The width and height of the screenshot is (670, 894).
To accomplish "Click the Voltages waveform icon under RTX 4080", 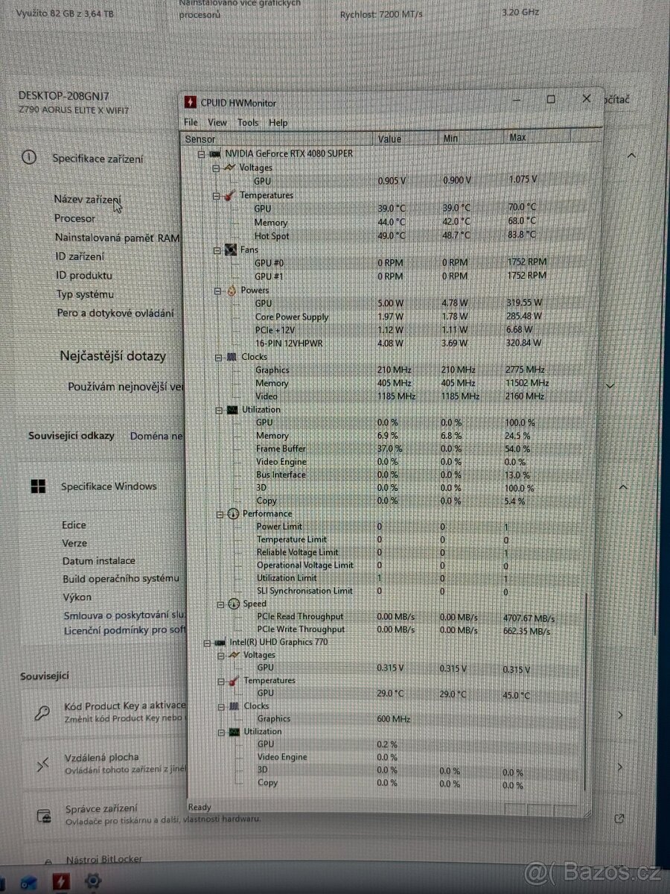I will click(x=229, y=168).
